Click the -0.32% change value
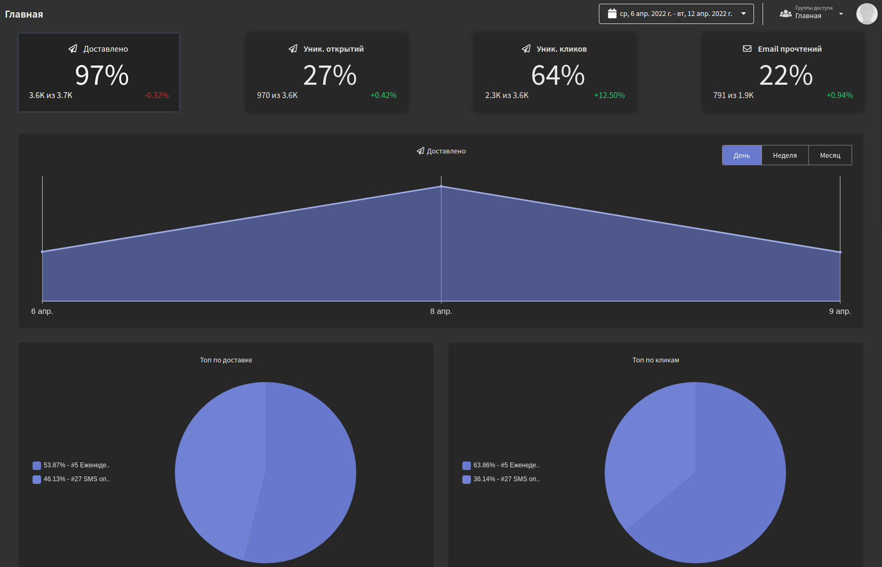This screenshot has height=567, width=882. (157, 95)
